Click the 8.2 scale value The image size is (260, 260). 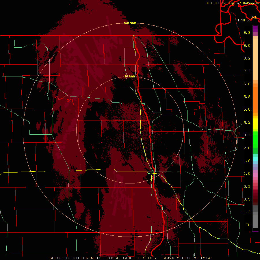point(247,58)
